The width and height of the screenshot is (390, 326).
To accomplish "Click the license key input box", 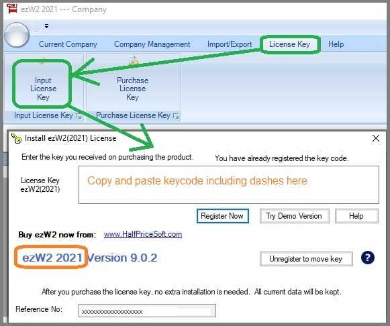I will point(229,185).
